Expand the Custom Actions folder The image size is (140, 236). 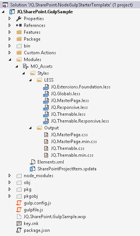point(10,53)
